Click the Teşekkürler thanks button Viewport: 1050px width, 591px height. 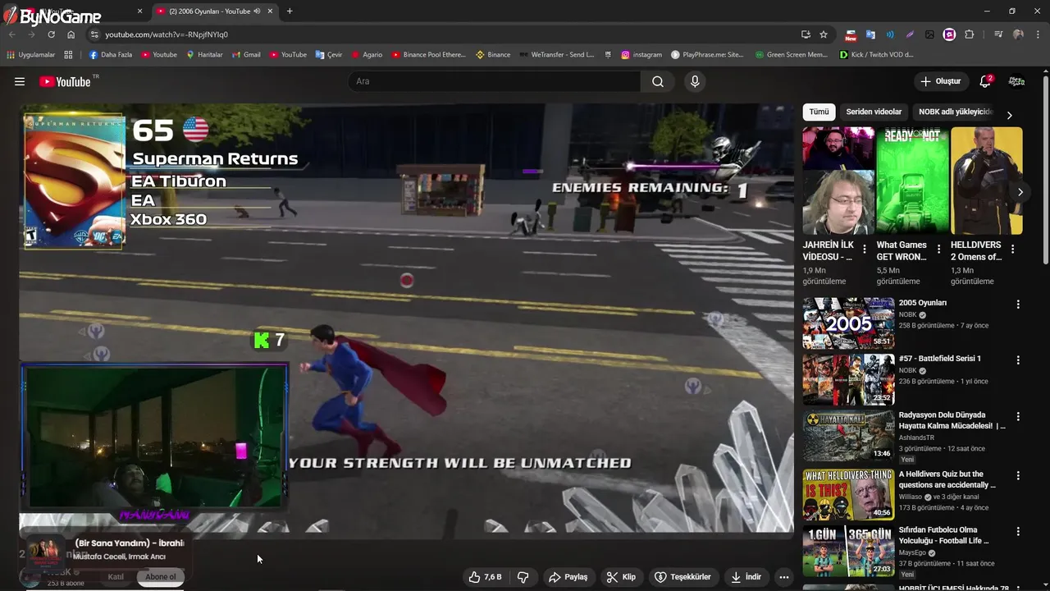pyautogui.click(x=682, y=577)
